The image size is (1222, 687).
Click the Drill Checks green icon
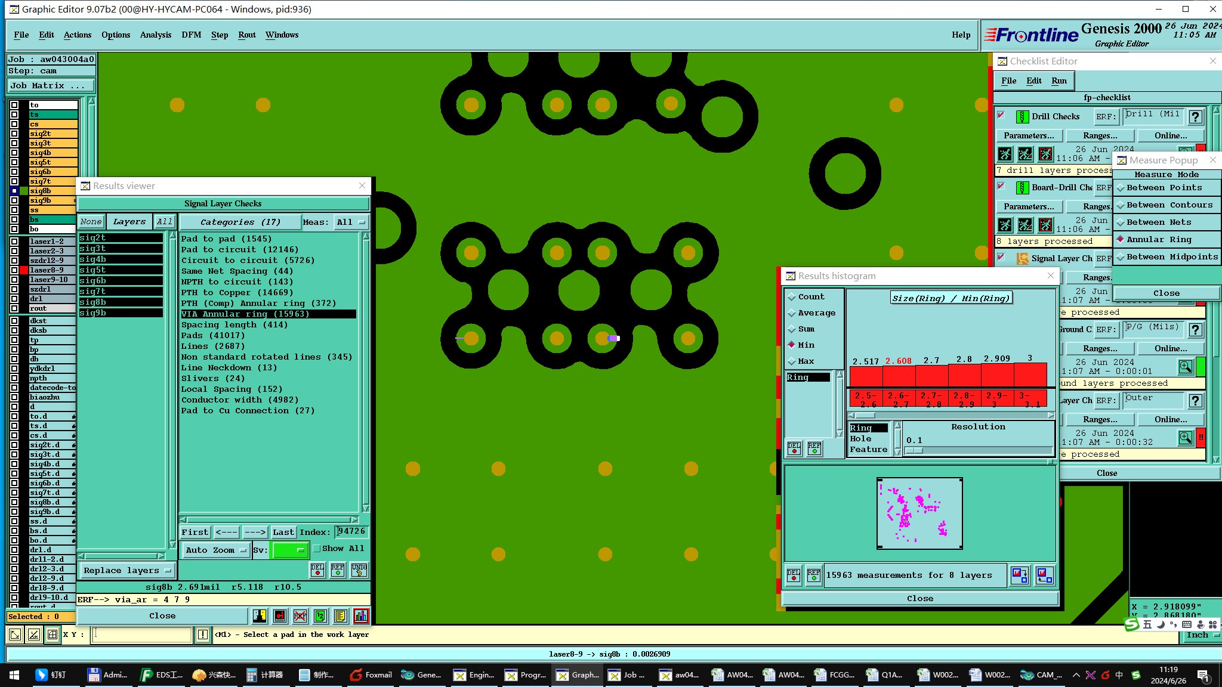1022,117
